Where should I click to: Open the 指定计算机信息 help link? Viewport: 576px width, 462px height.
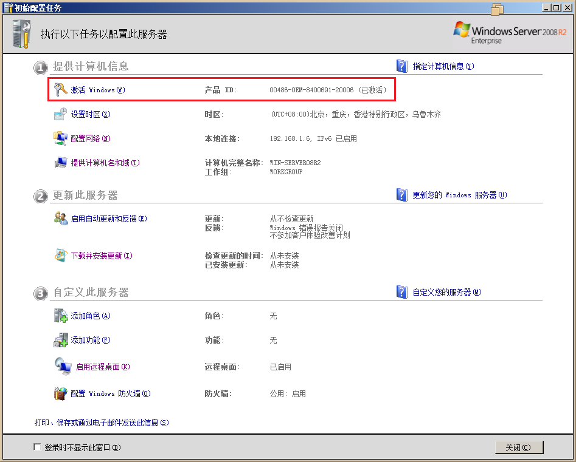443,66
